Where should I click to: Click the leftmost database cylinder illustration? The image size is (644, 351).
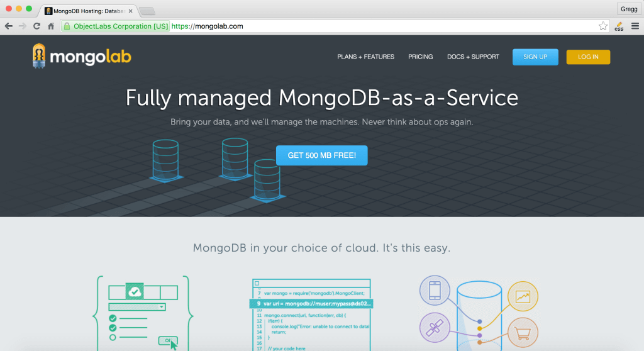pyautogui.click(x=166, y=160)
